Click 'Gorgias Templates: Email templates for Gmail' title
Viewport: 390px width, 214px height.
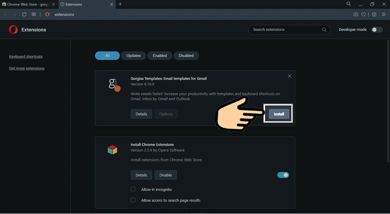(169, 78)
